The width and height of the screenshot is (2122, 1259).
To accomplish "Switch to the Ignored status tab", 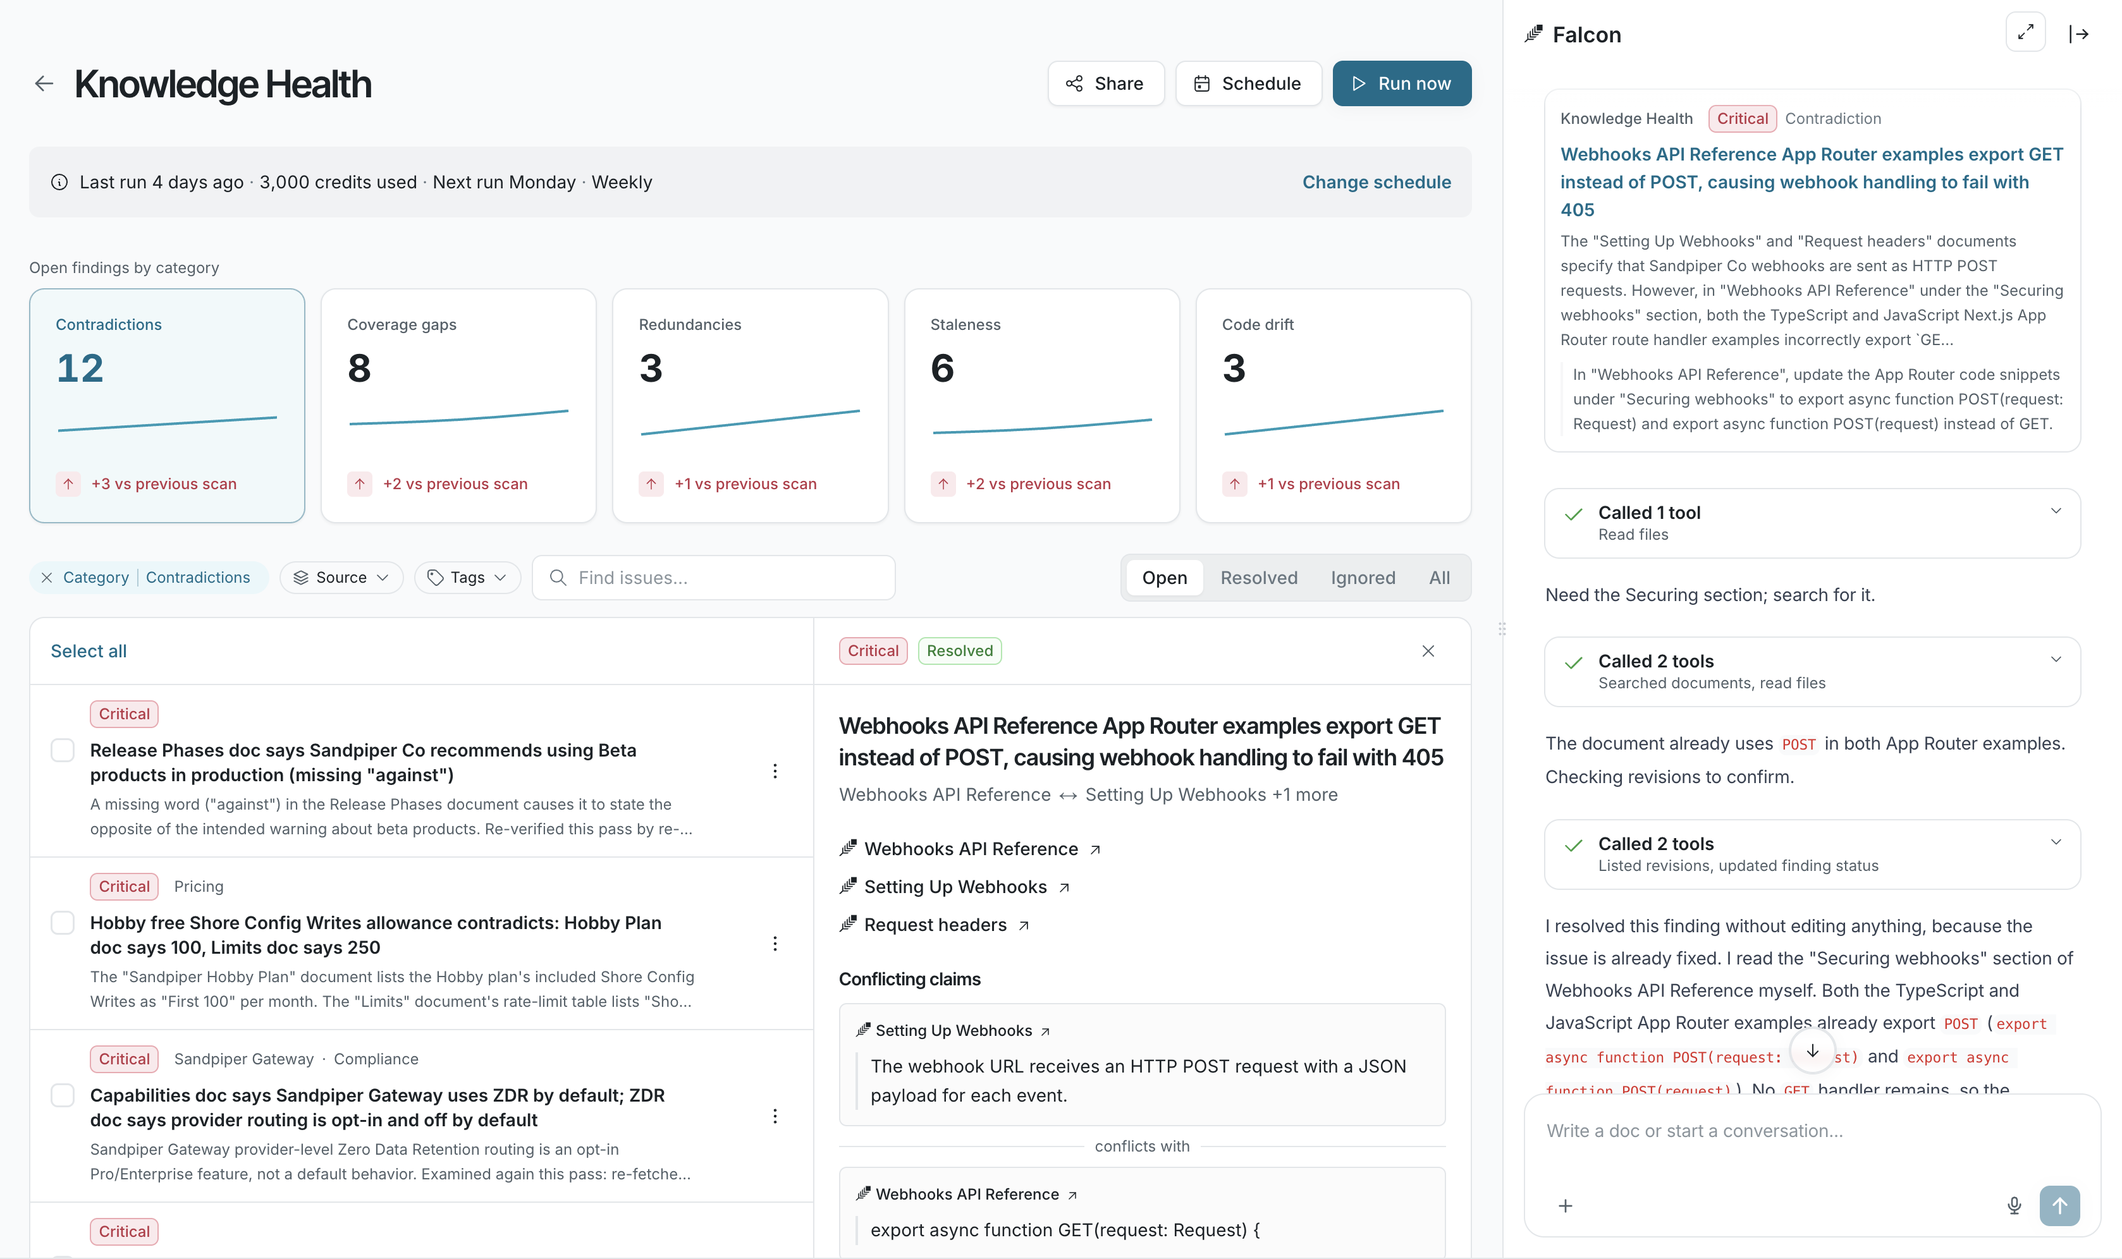I will coord(1363,578).
